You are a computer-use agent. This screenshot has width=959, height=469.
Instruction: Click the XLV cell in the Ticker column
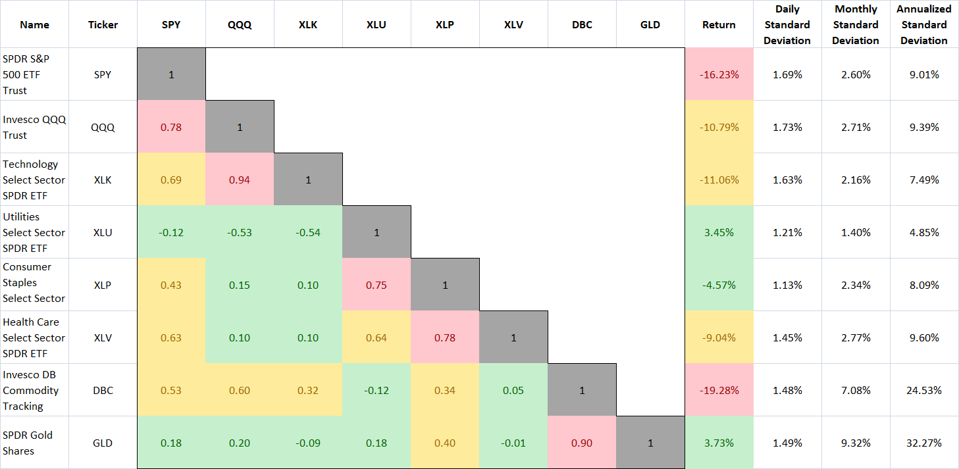point(103,337)
